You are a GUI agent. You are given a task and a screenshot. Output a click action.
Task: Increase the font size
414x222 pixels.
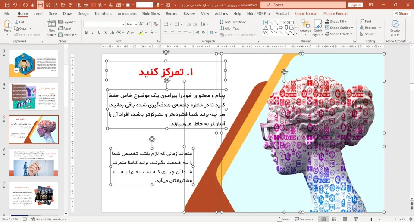[x=141, y=24]
